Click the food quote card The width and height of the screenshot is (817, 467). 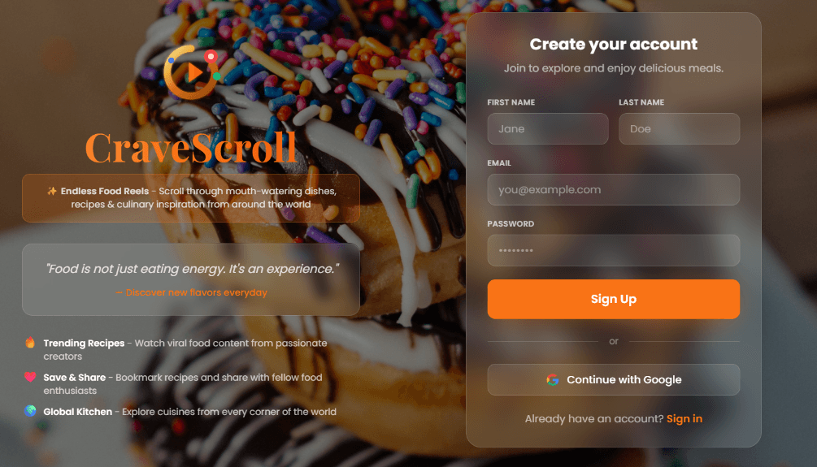pos(191,279)
